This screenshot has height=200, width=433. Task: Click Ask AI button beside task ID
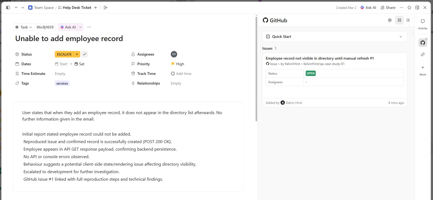pyautogui.click(x=68, y=27)
